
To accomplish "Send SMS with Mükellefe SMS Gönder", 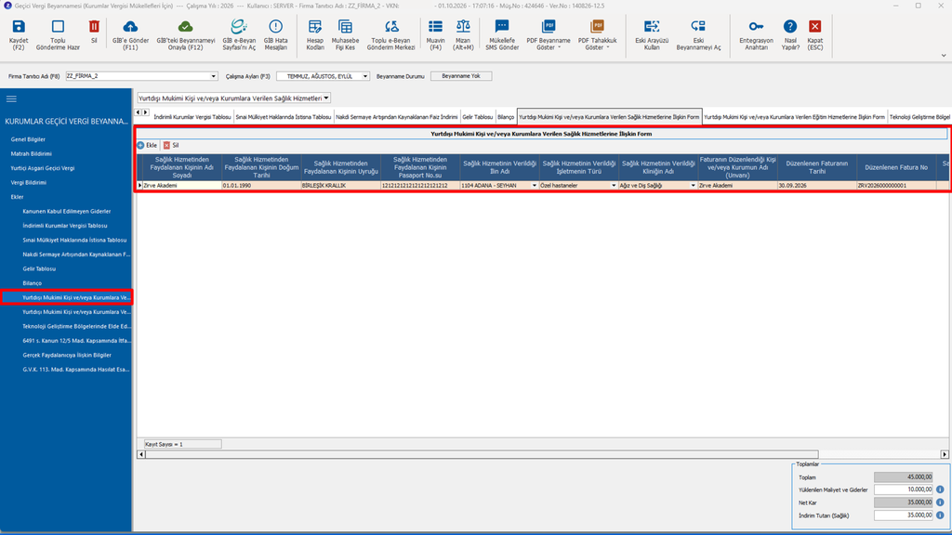I will click(x=502, y=27).
